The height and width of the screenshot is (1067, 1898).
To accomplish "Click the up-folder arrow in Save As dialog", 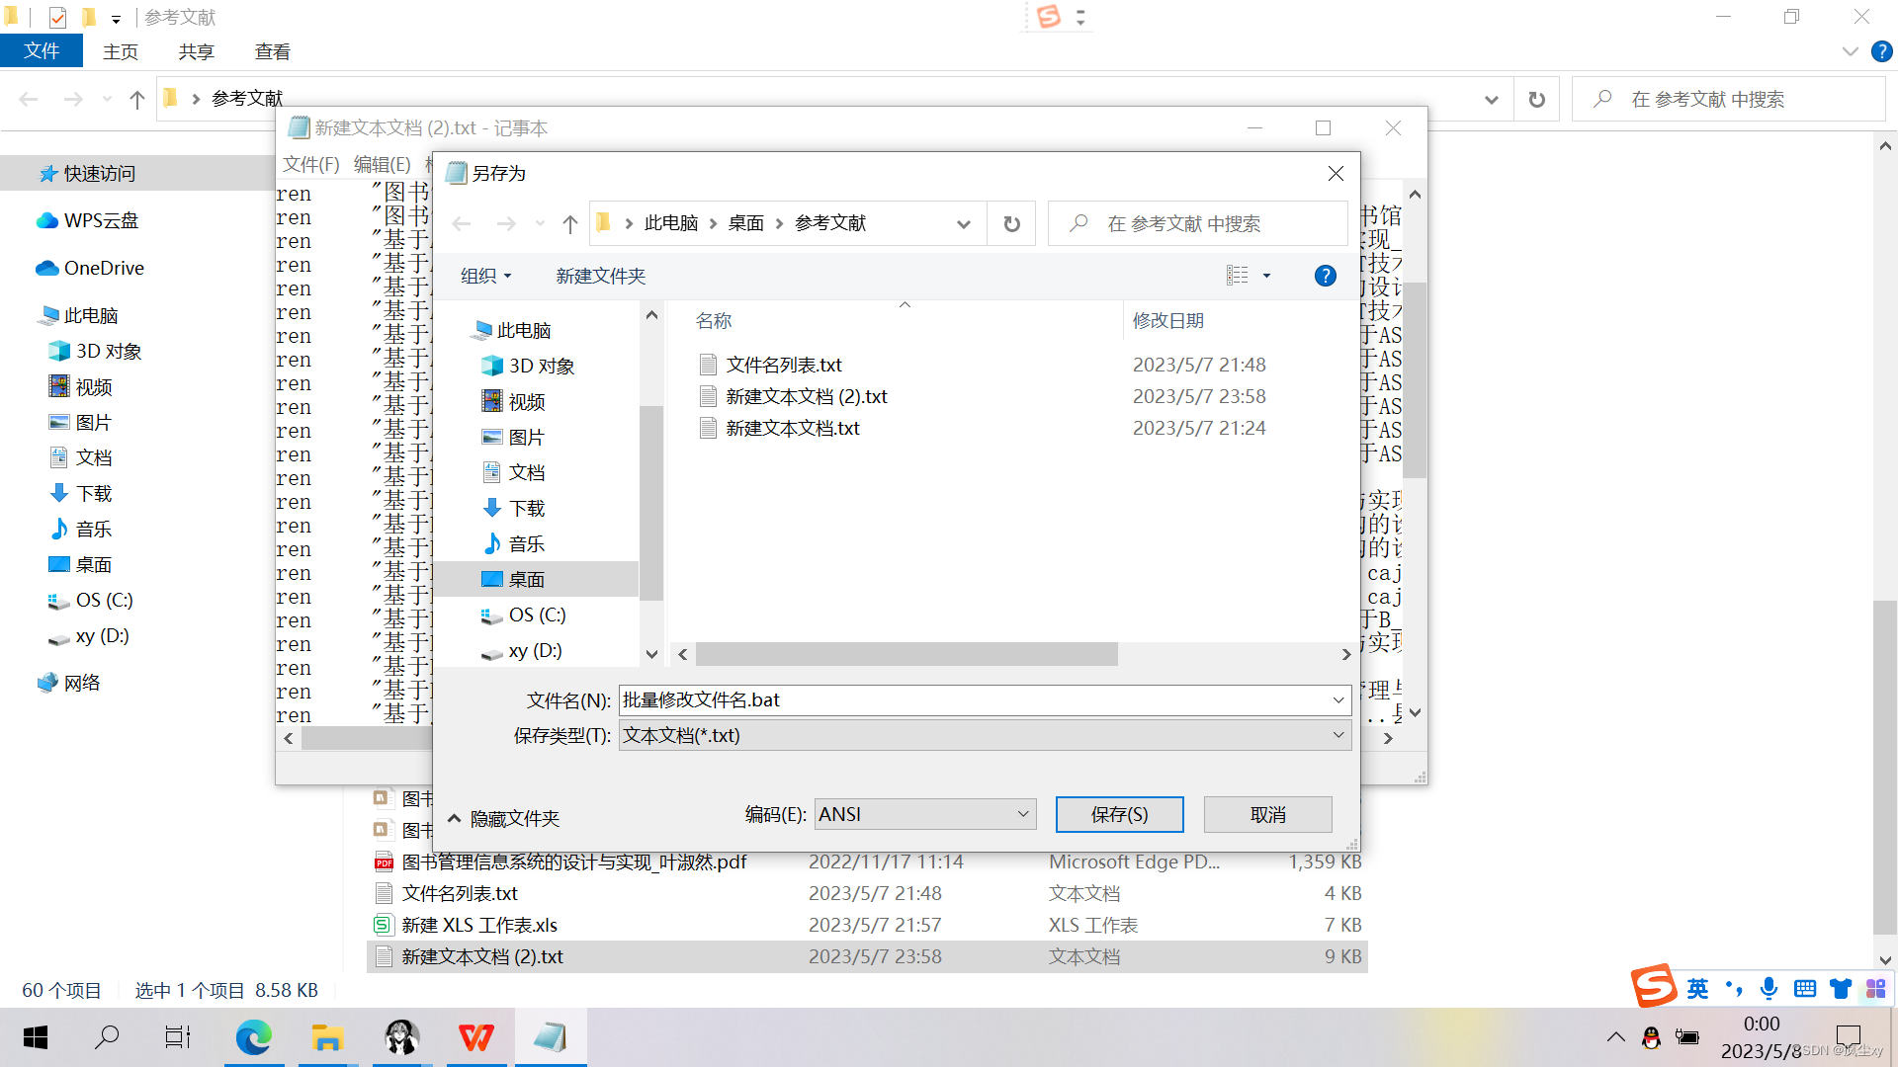I will [x=570, y=224].
